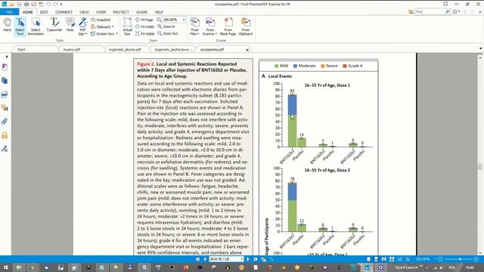Open the Windows Start menu

[5, 267]
